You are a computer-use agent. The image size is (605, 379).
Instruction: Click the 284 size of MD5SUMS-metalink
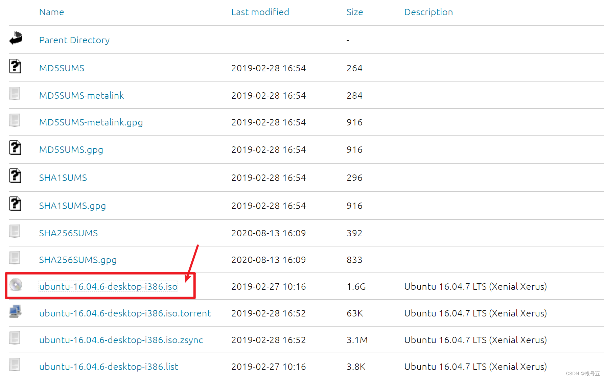click(354, 96)
